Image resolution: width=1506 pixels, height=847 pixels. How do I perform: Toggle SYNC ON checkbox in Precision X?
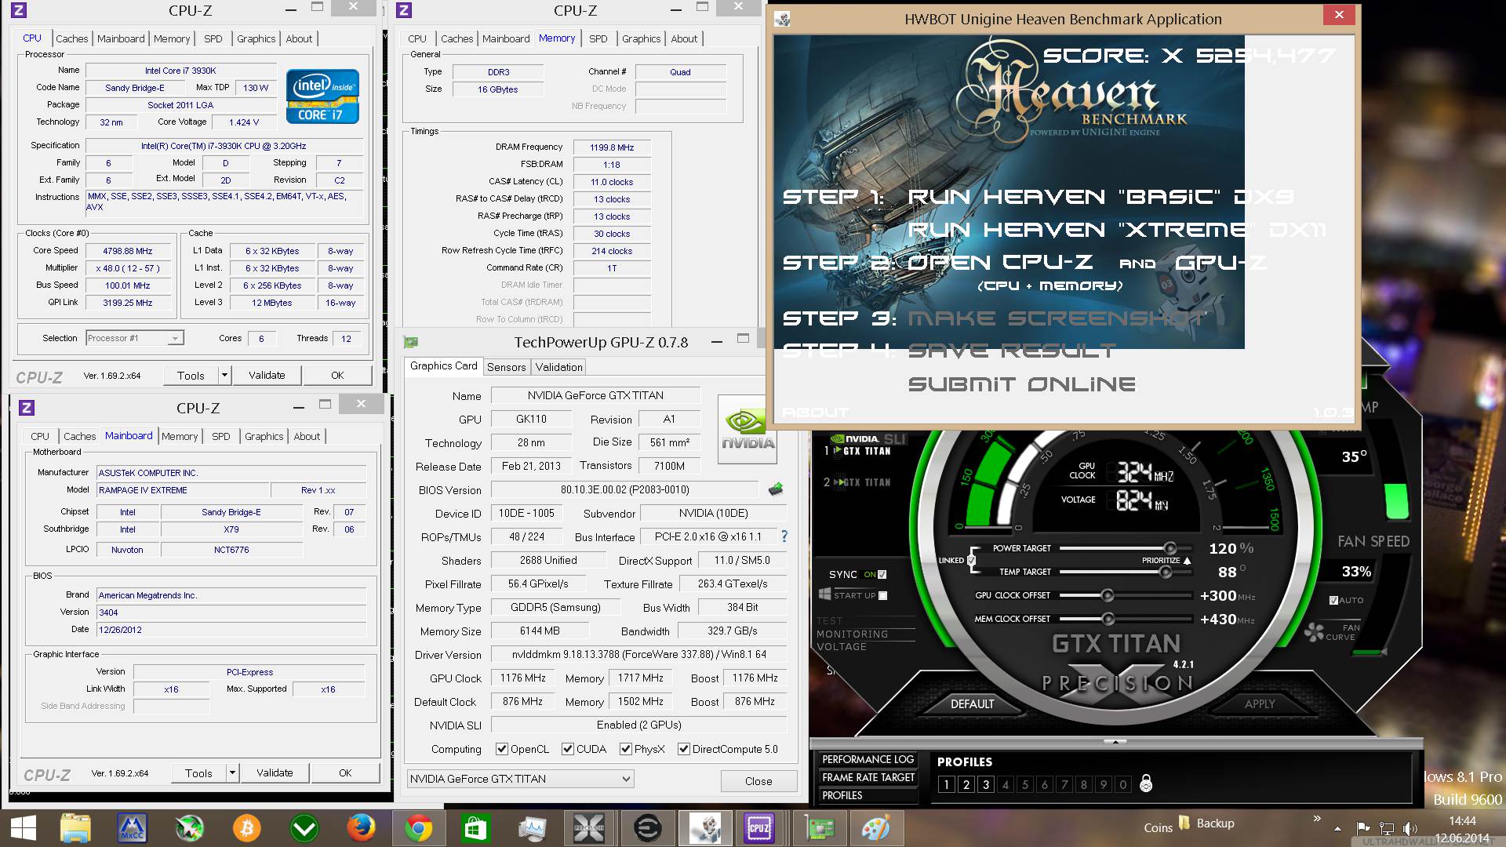[882, 574]
